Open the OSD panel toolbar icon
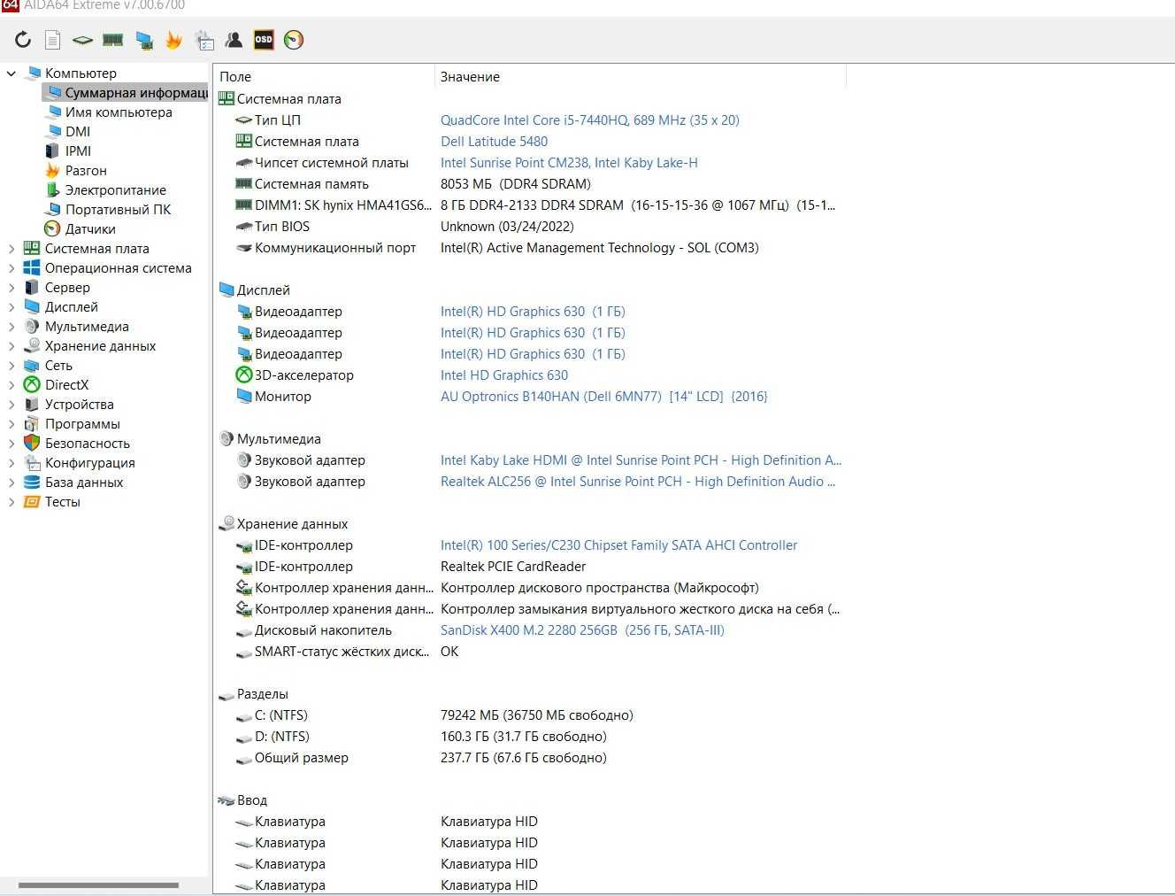Viewport: 1175px width, 896px height. coord(264,39)
